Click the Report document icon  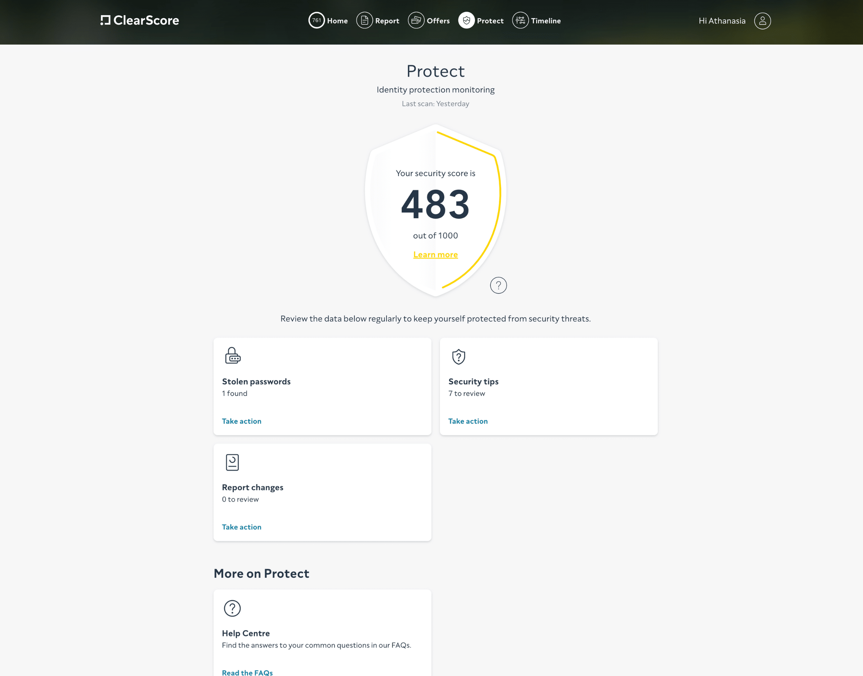[364, 20]
